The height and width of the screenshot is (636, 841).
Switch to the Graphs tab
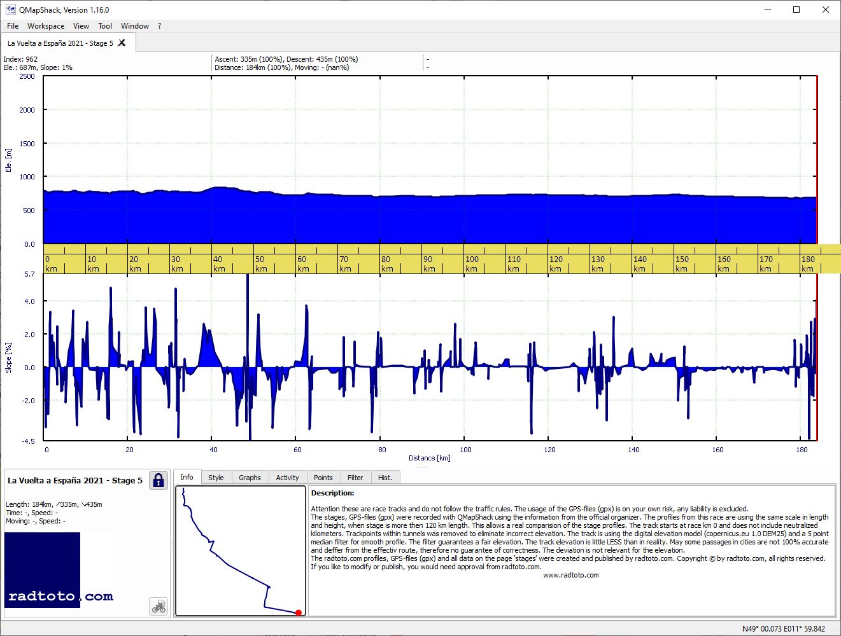pos(250,478)
